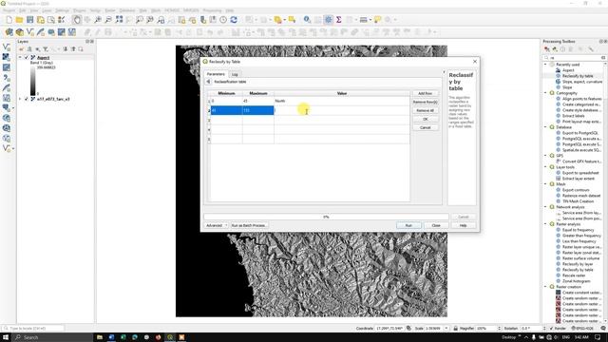
Task: Click OK in the reclassification table
Action: [426, 119]
